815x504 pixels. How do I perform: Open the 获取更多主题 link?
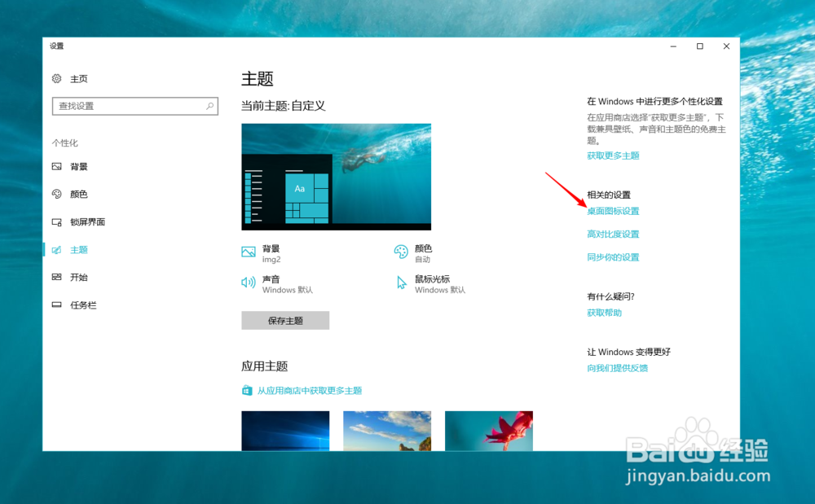(613, 156)
